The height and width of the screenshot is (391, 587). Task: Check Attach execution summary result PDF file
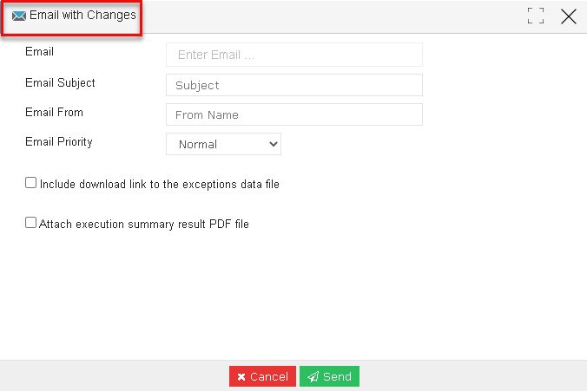click(x=30, y=223)
